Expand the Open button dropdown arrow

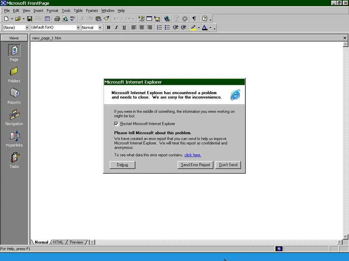coord(24,19)
